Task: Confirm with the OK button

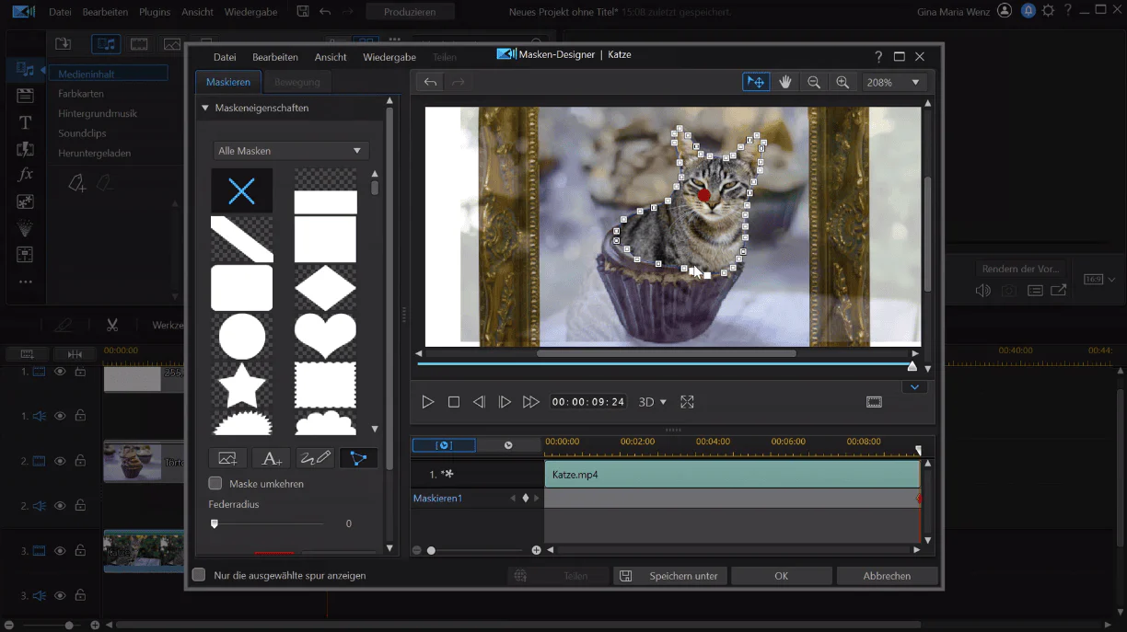Action: 781,576
